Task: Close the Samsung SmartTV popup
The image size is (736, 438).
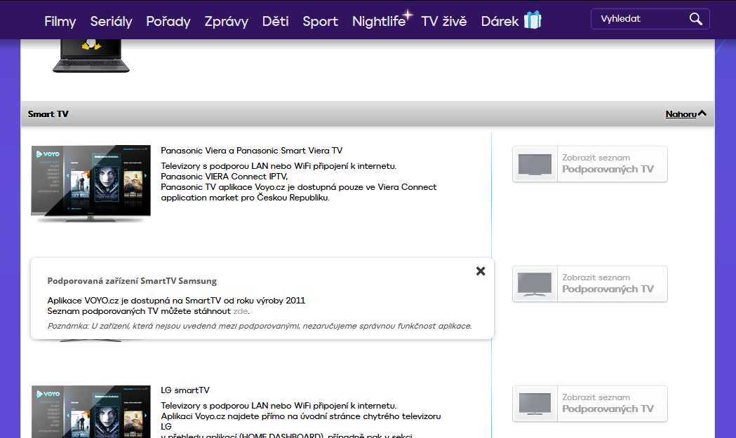Action: point(481,271)
